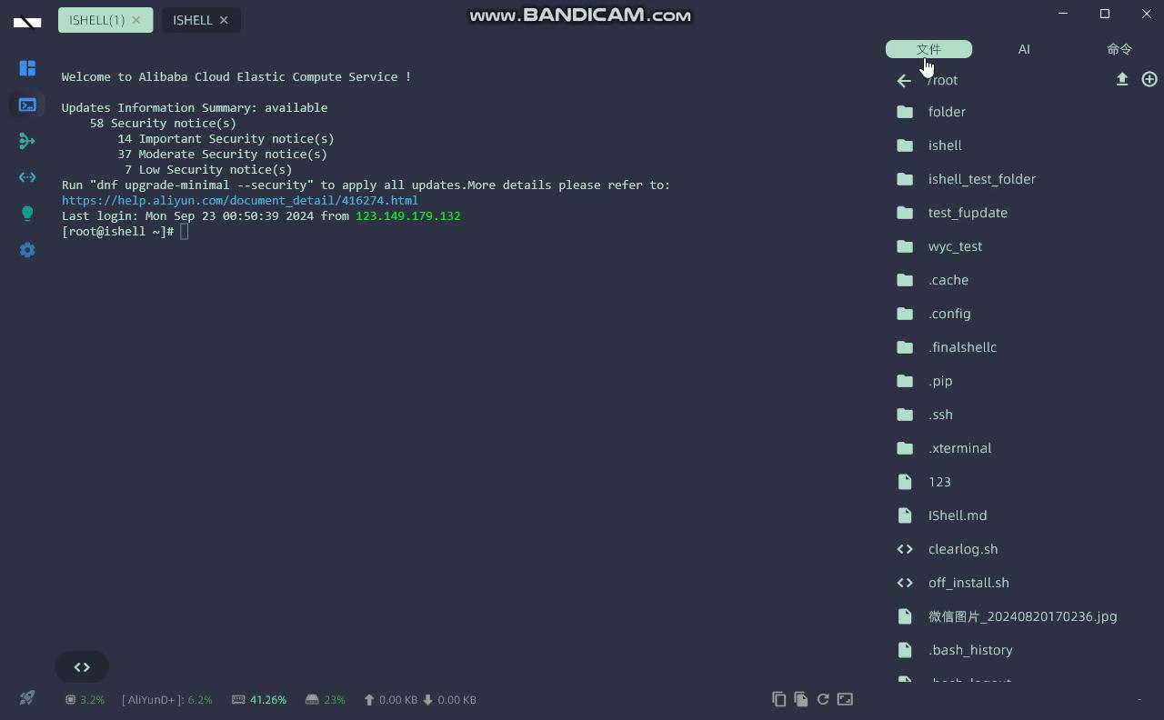The height and width of the screenshot is (720, 1164).
Task: Open the code snippets sidebar icon
Action: click(27, 177)
